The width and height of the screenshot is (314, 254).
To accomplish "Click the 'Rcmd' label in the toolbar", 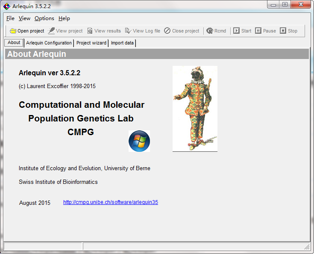I will (220, 31).
